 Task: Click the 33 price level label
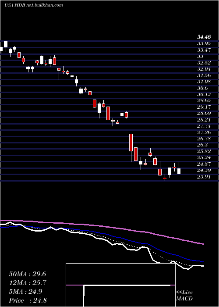click(x=200, y=56)
